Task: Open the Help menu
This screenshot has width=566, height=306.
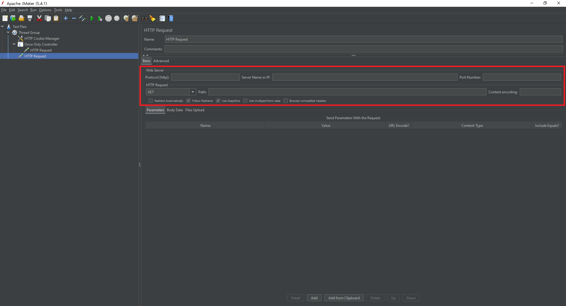Action: click(x=68, y=10)
